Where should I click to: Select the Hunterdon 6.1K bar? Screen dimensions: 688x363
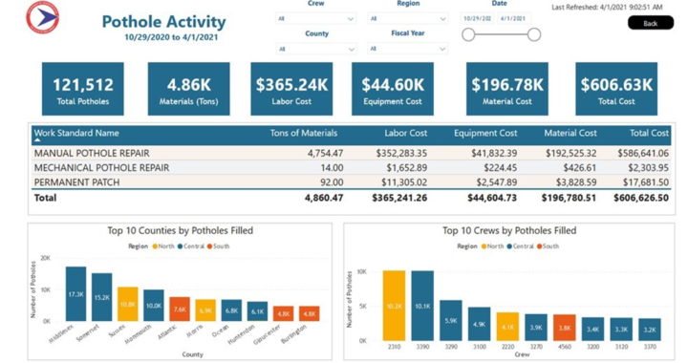pyautogui.click(x=257, y=311)
